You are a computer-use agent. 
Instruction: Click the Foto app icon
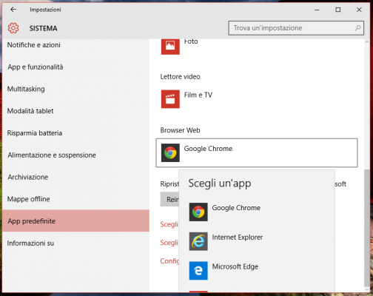[x=170, y=47]
